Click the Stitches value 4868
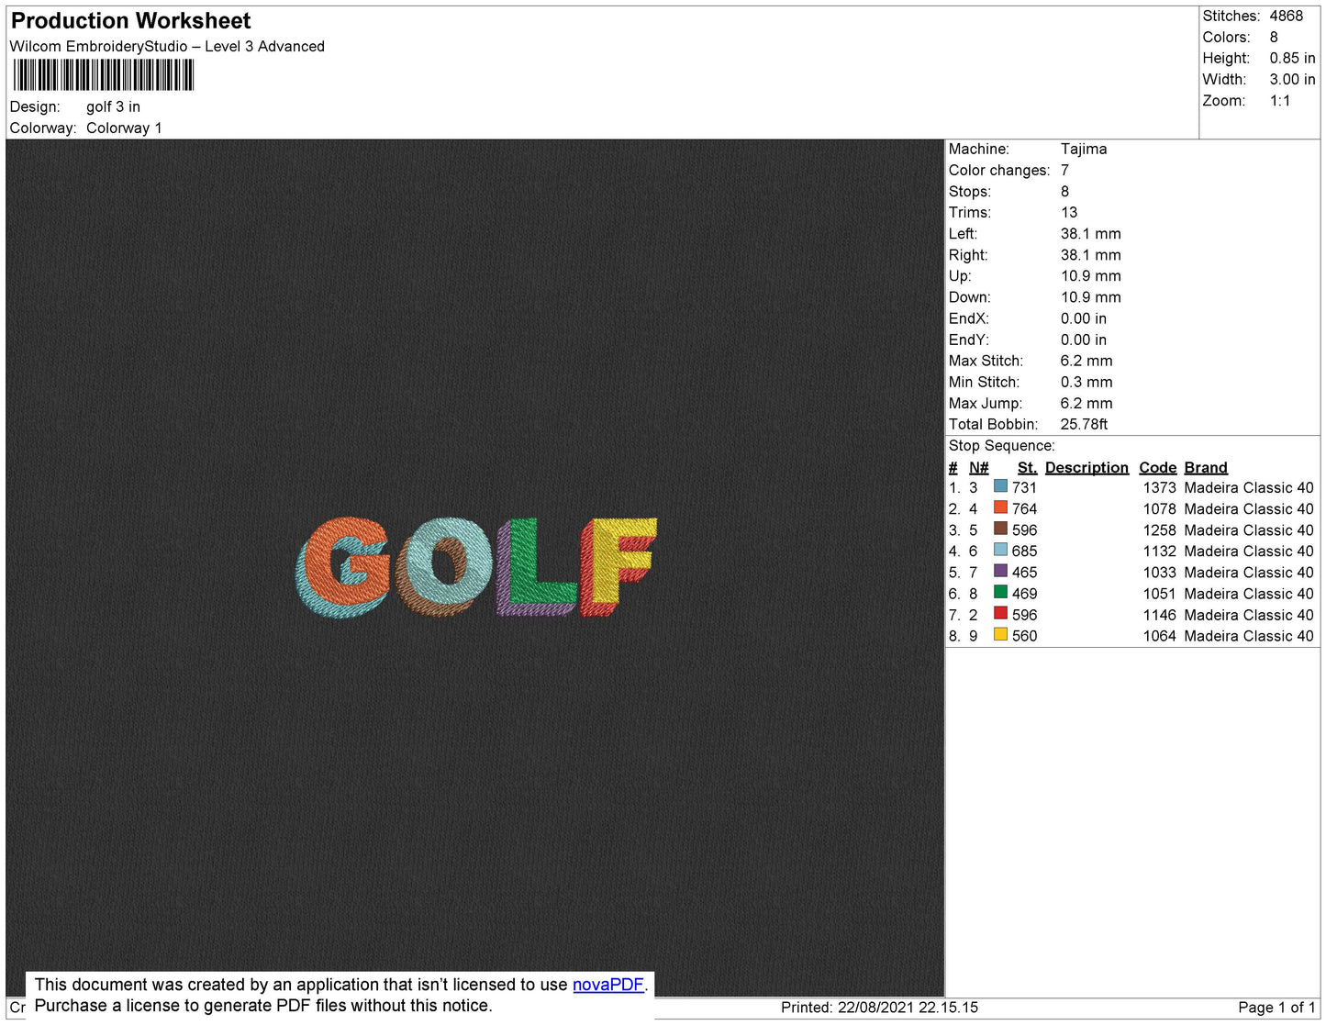The height and width of the screenshot is (1025, 1326). pos(1287,16)
